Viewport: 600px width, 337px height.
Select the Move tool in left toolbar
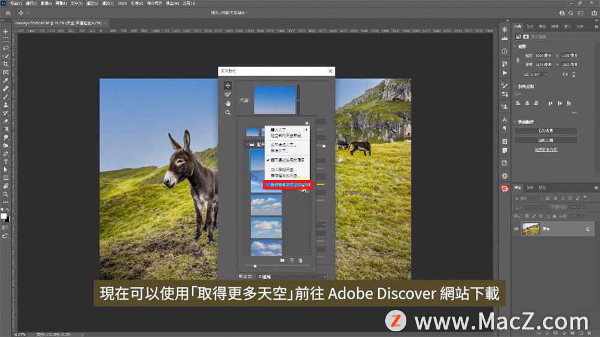click(5, 32)
